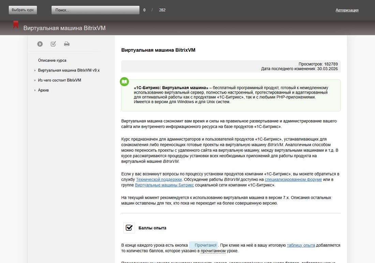Expand the Архив section arrow
The height and width of the screenshot is (263, 375).
(35, 90)
